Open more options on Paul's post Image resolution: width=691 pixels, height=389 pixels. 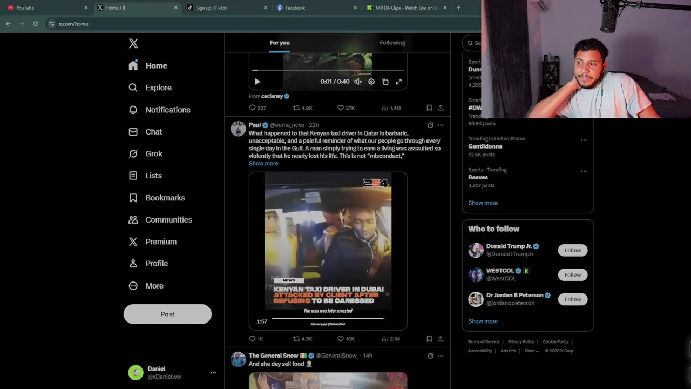click(x=441, y=125)
